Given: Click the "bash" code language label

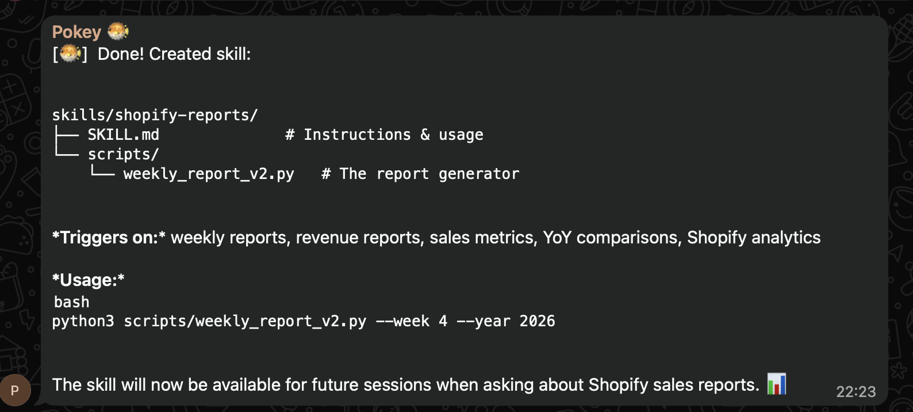Looking at the screenshot, I should point(72,302).
